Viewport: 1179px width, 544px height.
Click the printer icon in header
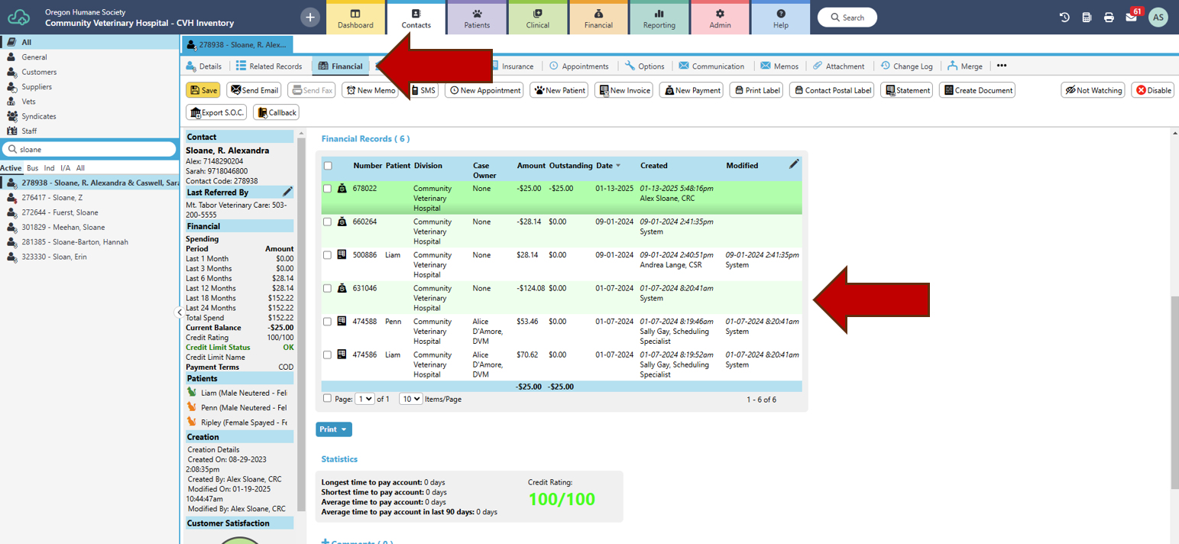(x=1109, y=17)
